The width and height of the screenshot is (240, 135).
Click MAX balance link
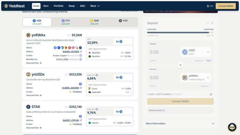point(209,61)
